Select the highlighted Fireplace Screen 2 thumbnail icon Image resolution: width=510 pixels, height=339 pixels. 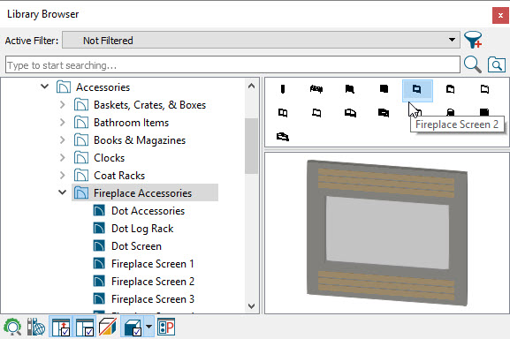click(x=417, y=90)
